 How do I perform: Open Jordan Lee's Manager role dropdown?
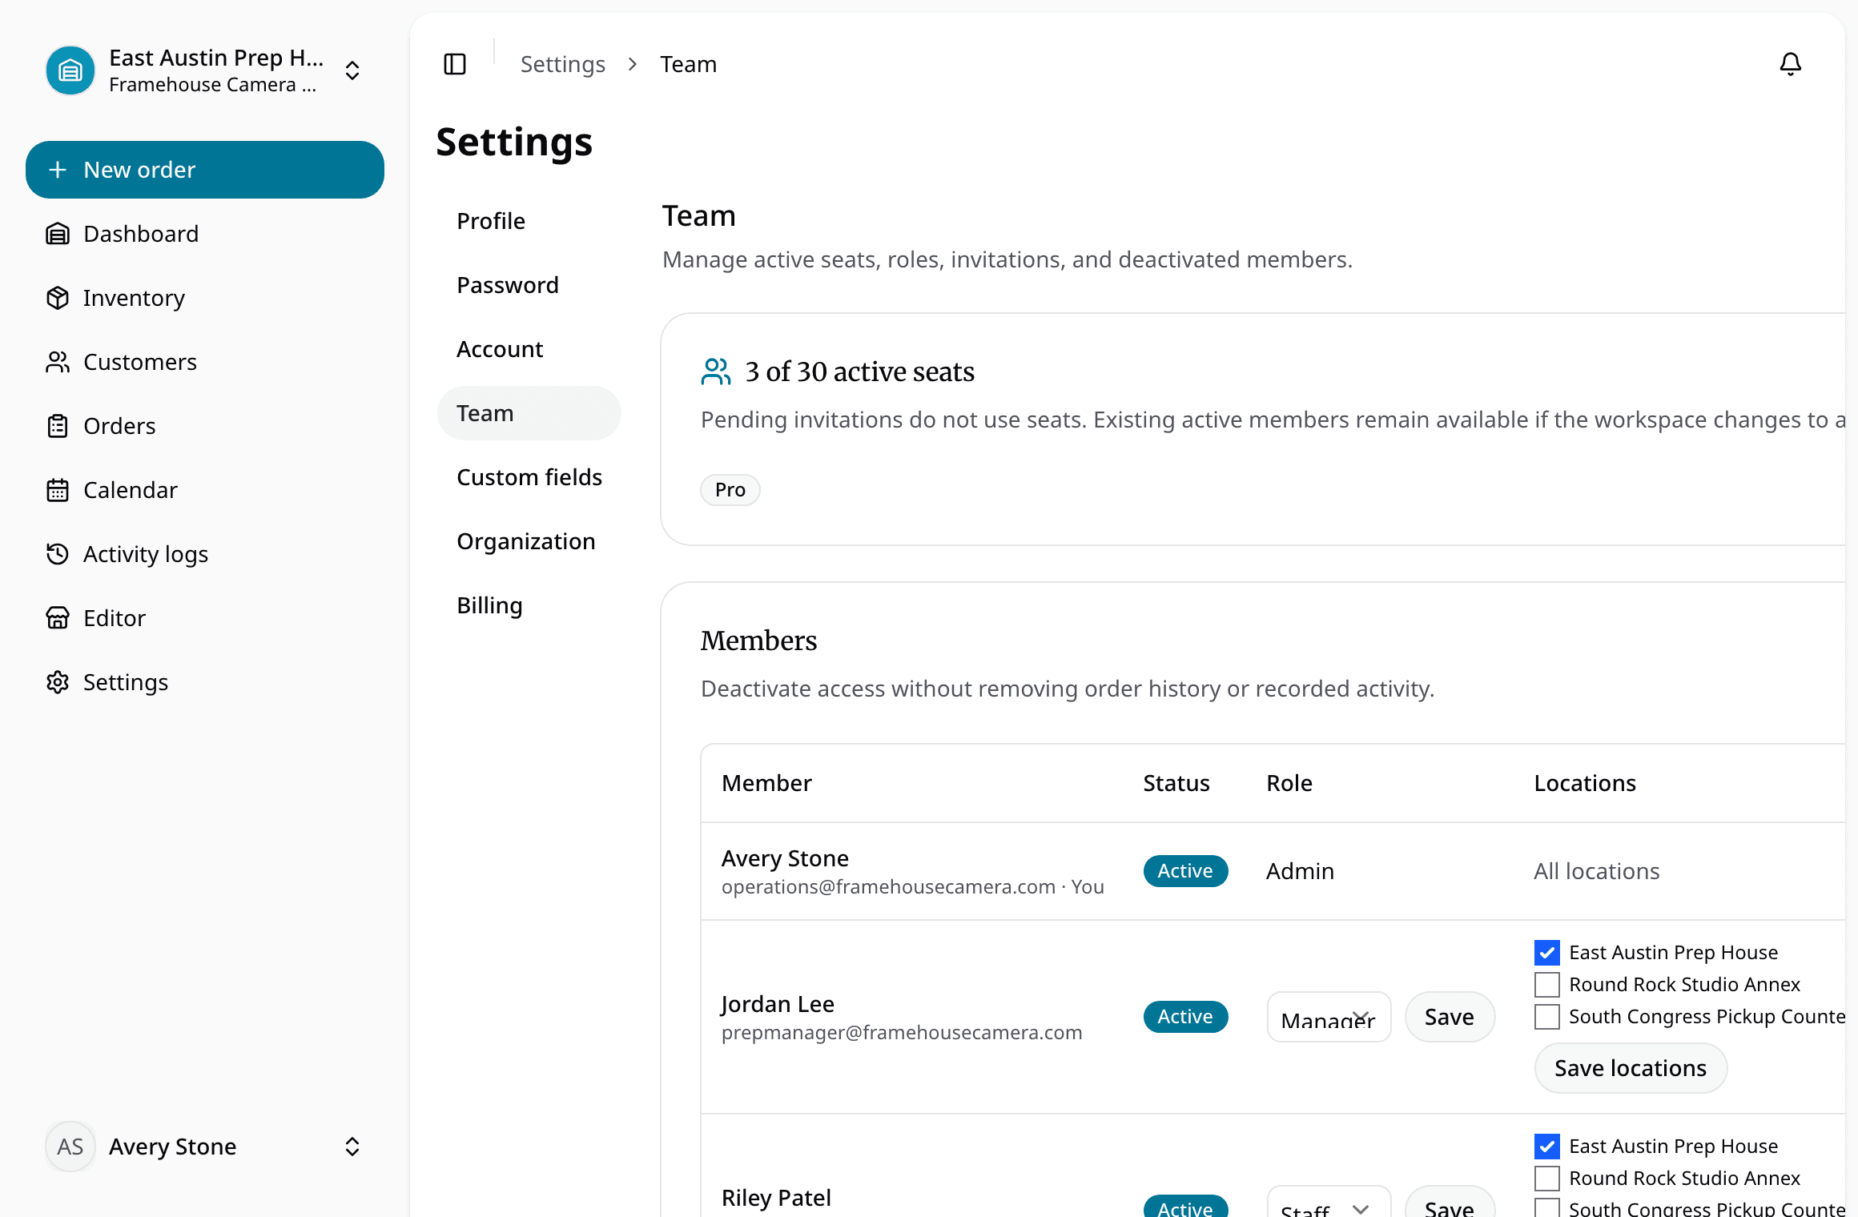coord(1329,1017)
